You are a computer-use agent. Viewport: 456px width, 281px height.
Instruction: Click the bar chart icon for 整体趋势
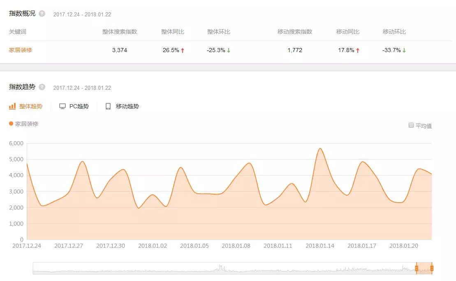pos(12,106)
